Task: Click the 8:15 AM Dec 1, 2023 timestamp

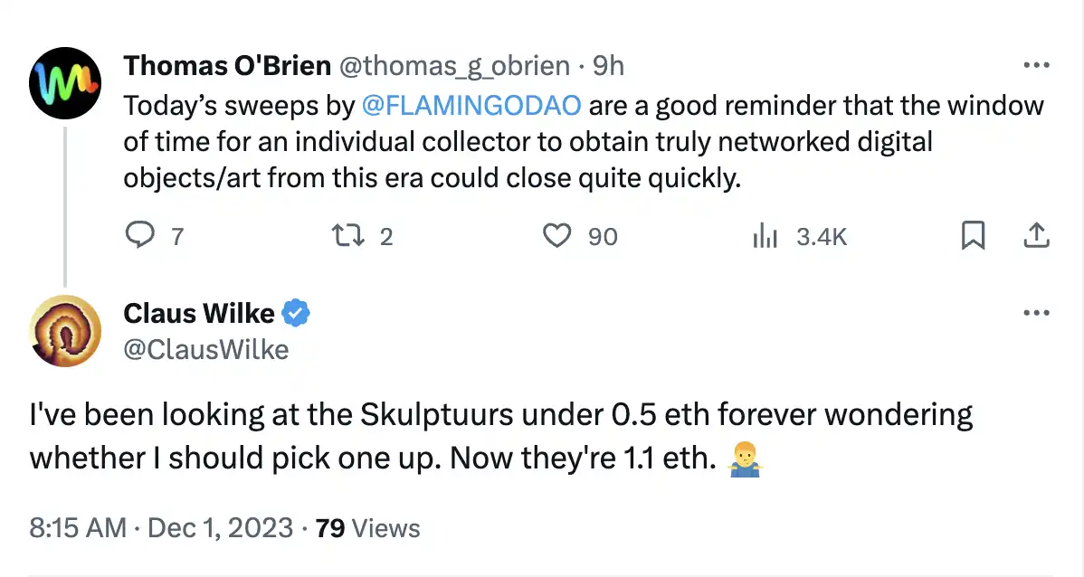Action: [x=161, y=528]
